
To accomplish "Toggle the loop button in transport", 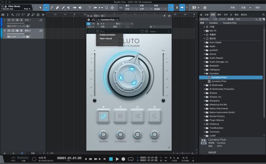I will (131, 159).
